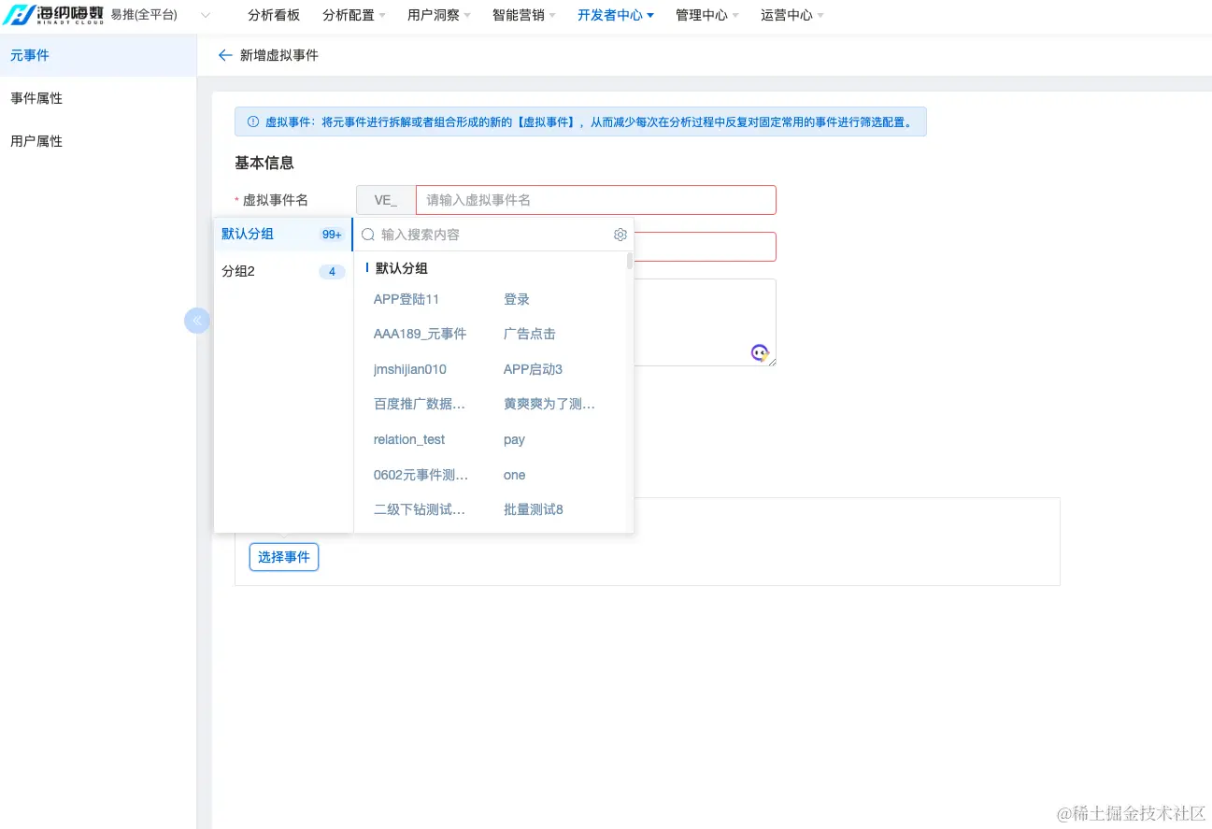Click the 基本信息 section heading
Screen dimensions: 1212x829
(x=264, y=163)
